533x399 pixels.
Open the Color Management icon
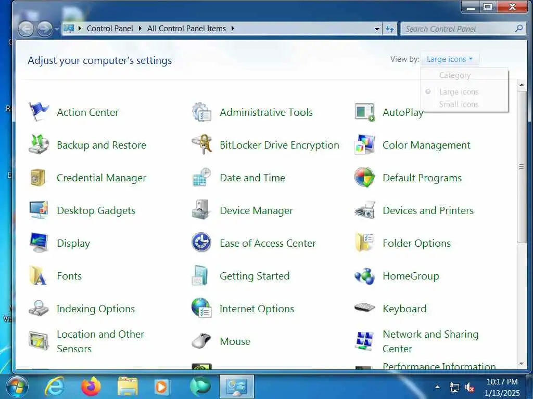coord(364,144)
